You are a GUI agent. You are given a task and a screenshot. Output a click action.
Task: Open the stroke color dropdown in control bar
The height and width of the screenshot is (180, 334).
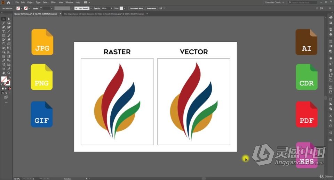[x=29, y=8]
